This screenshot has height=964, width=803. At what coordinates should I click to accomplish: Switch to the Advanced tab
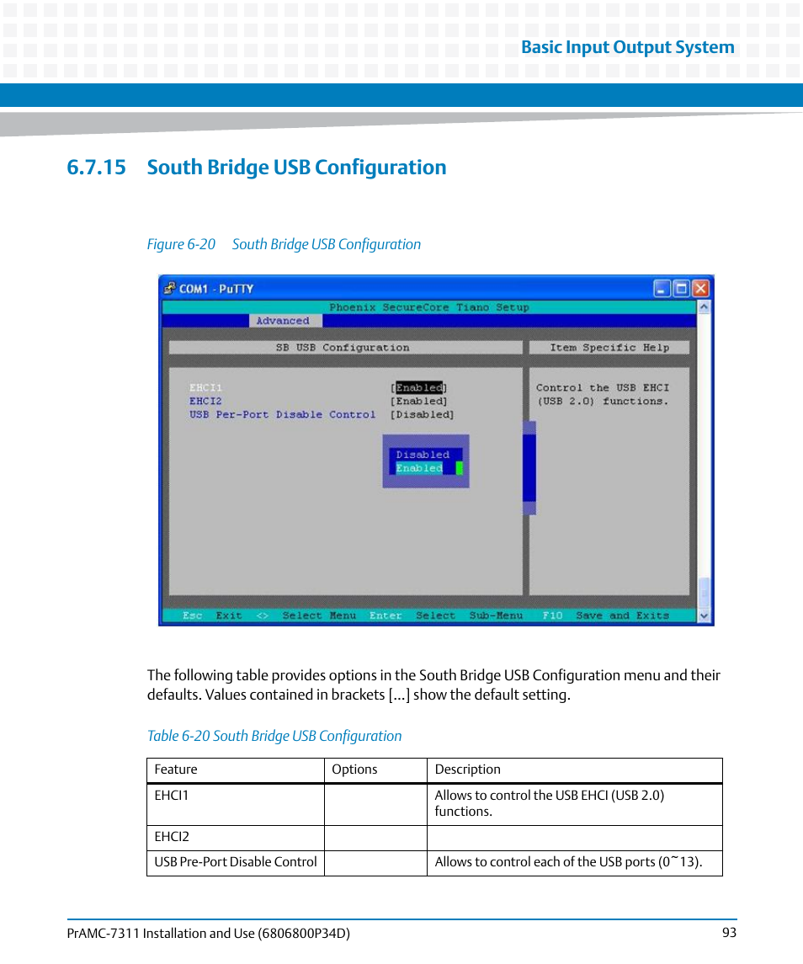[284, 320]
